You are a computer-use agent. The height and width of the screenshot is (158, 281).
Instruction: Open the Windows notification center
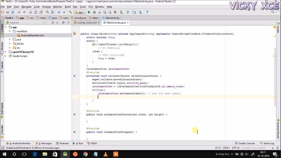(275, 154)
